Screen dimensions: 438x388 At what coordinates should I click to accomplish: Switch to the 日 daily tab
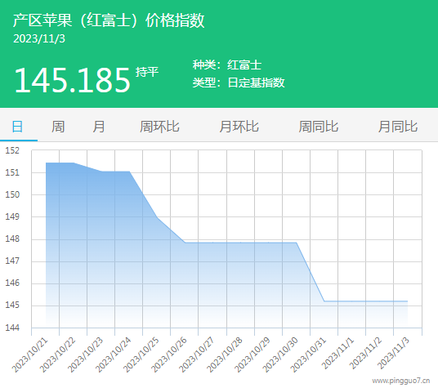pyautogui.click(x=17, y=127)
